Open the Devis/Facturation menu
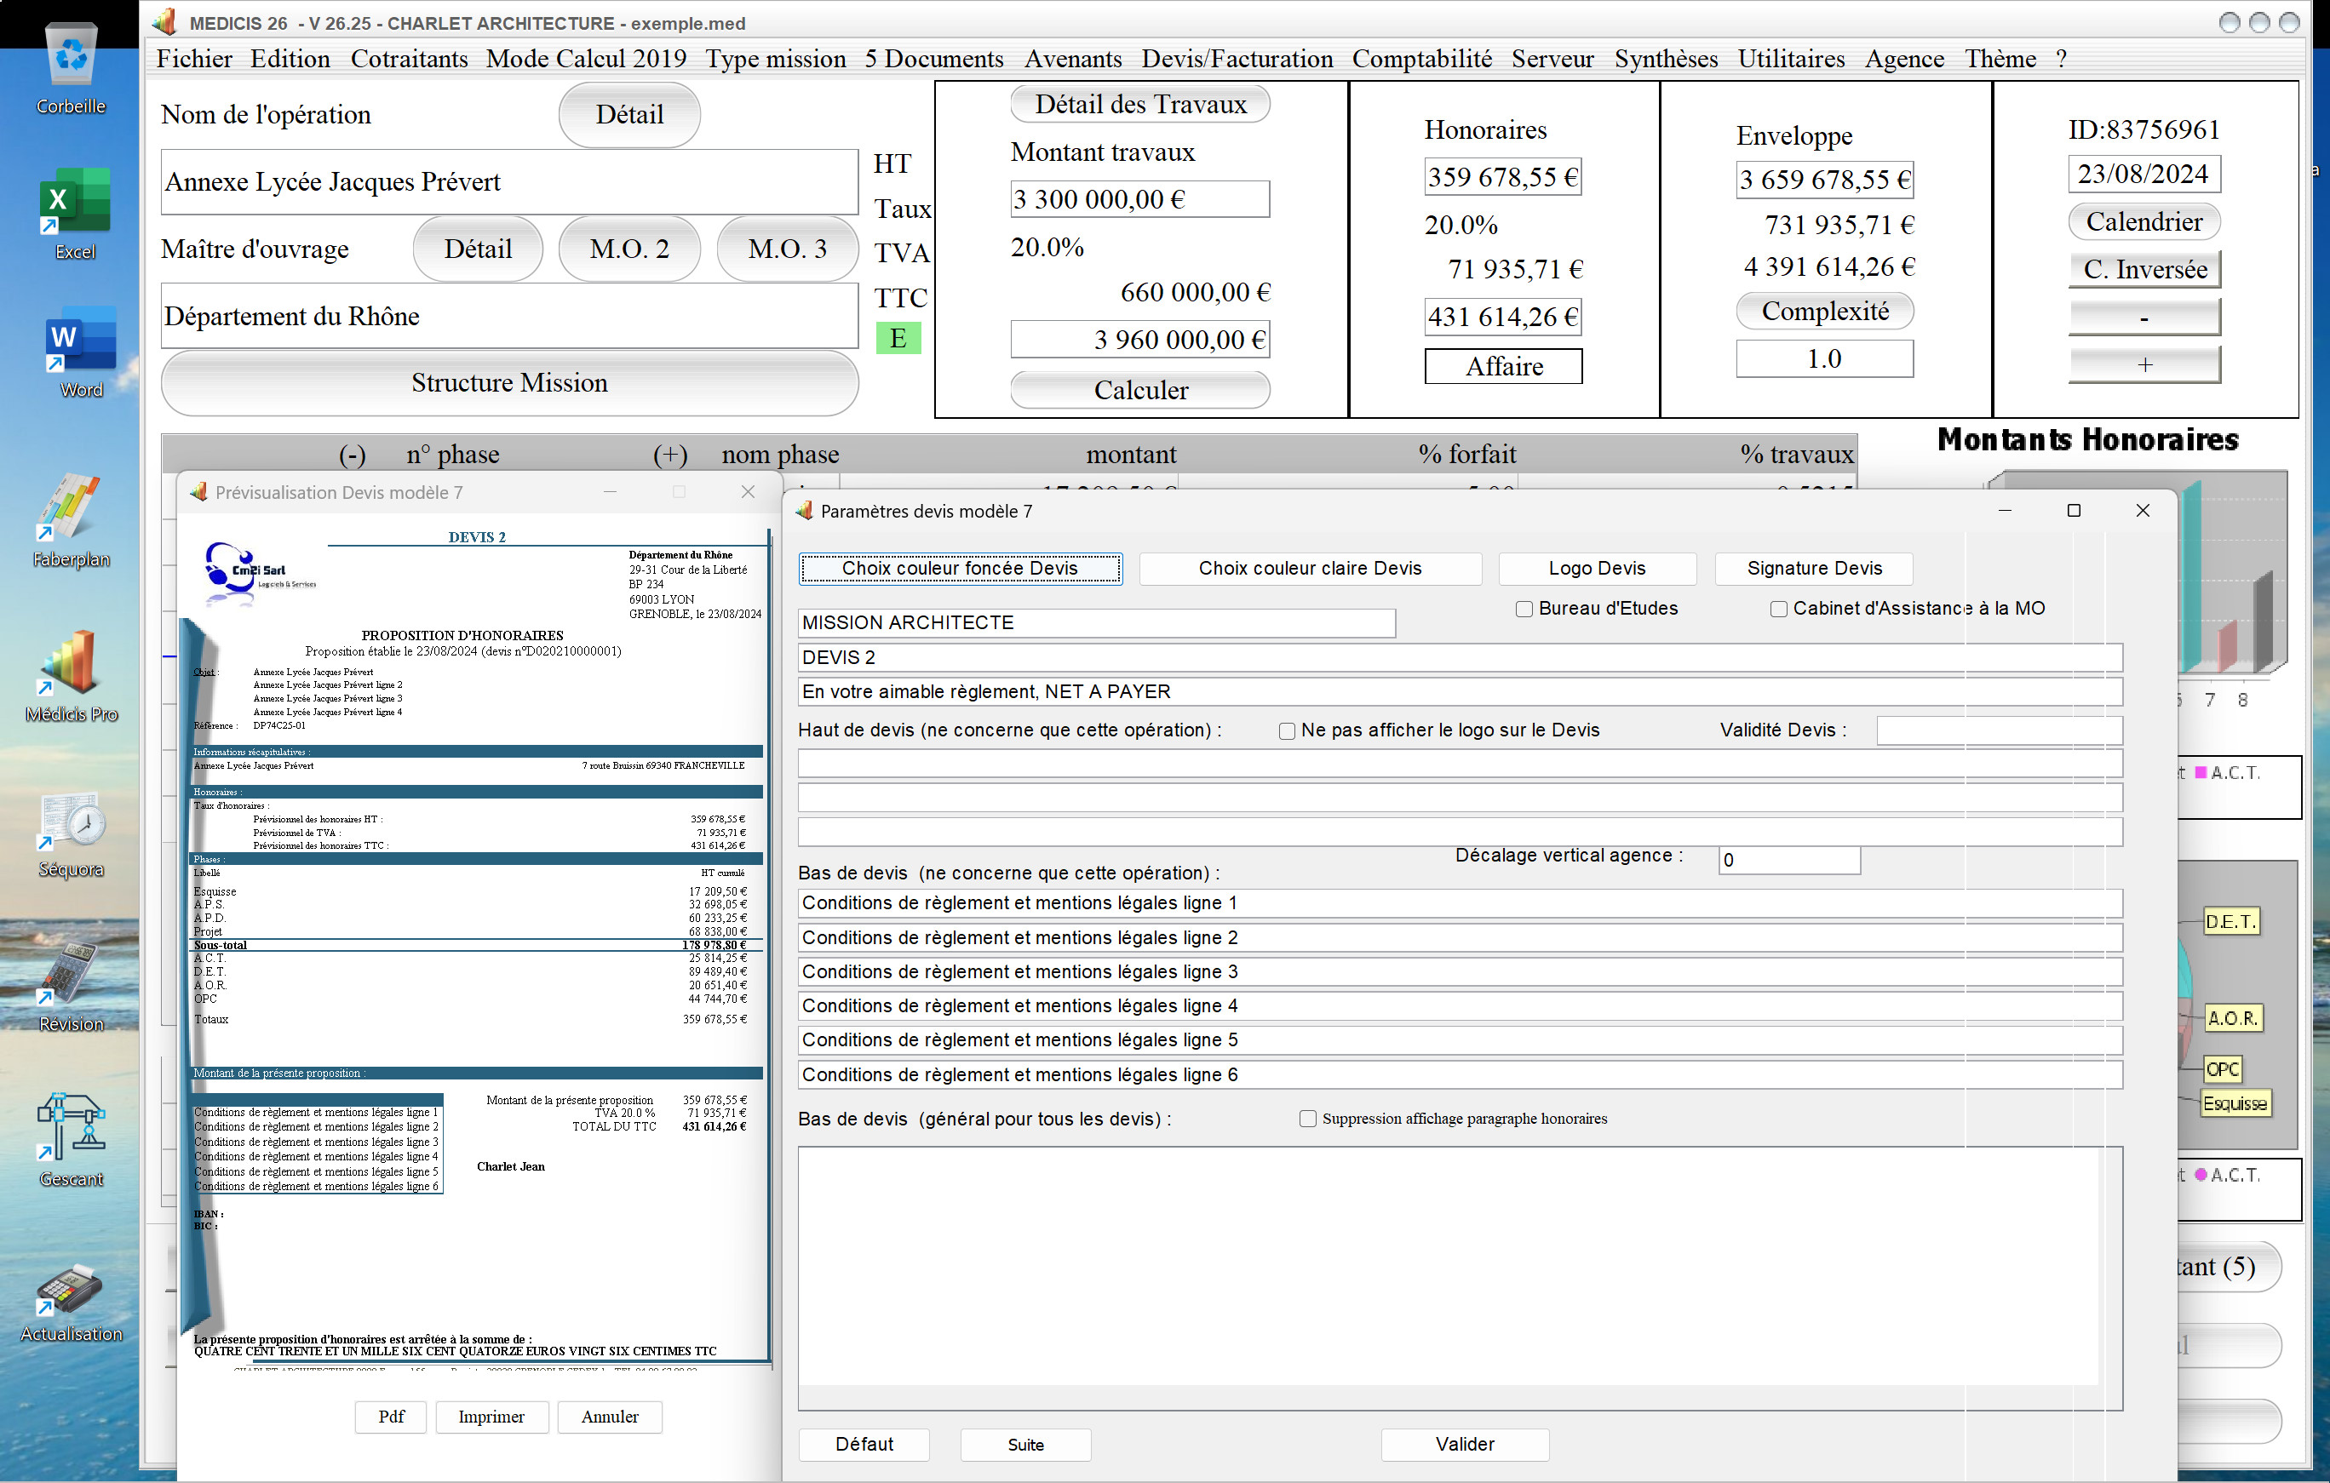 1237,59
